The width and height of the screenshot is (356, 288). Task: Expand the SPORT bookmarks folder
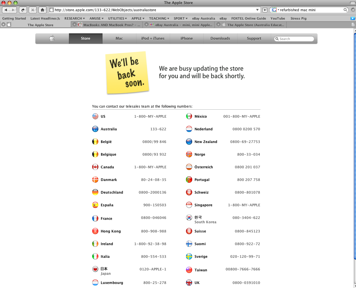180,18
